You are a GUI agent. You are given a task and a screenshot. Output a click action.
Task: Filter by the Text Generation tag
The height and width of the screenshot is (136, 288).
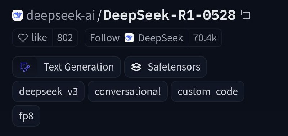[67, 67]
